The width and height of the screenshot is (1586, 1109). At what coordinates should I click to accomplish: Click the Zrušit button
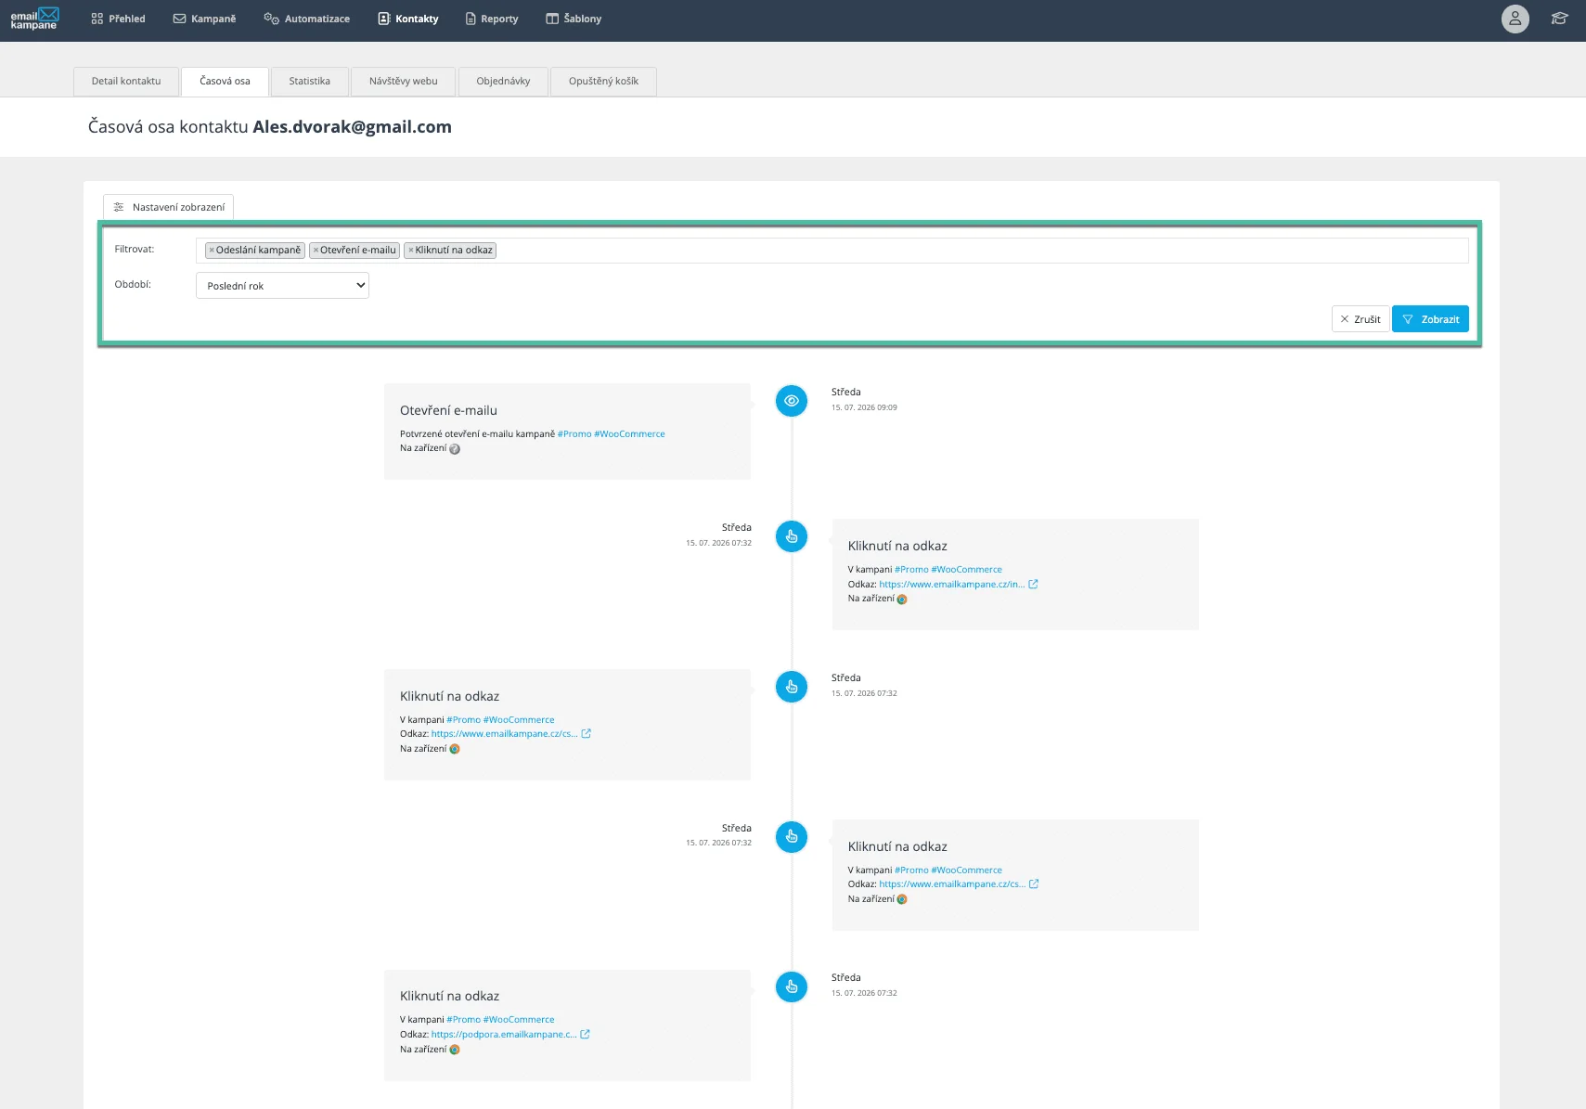click(x=1360, y=319)
